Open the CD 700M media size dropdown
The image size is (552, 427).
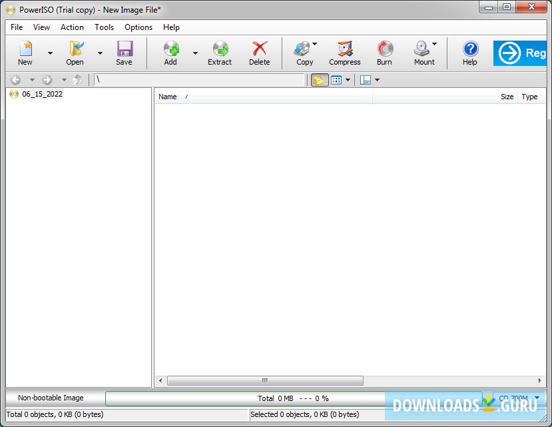coord(519,398)
